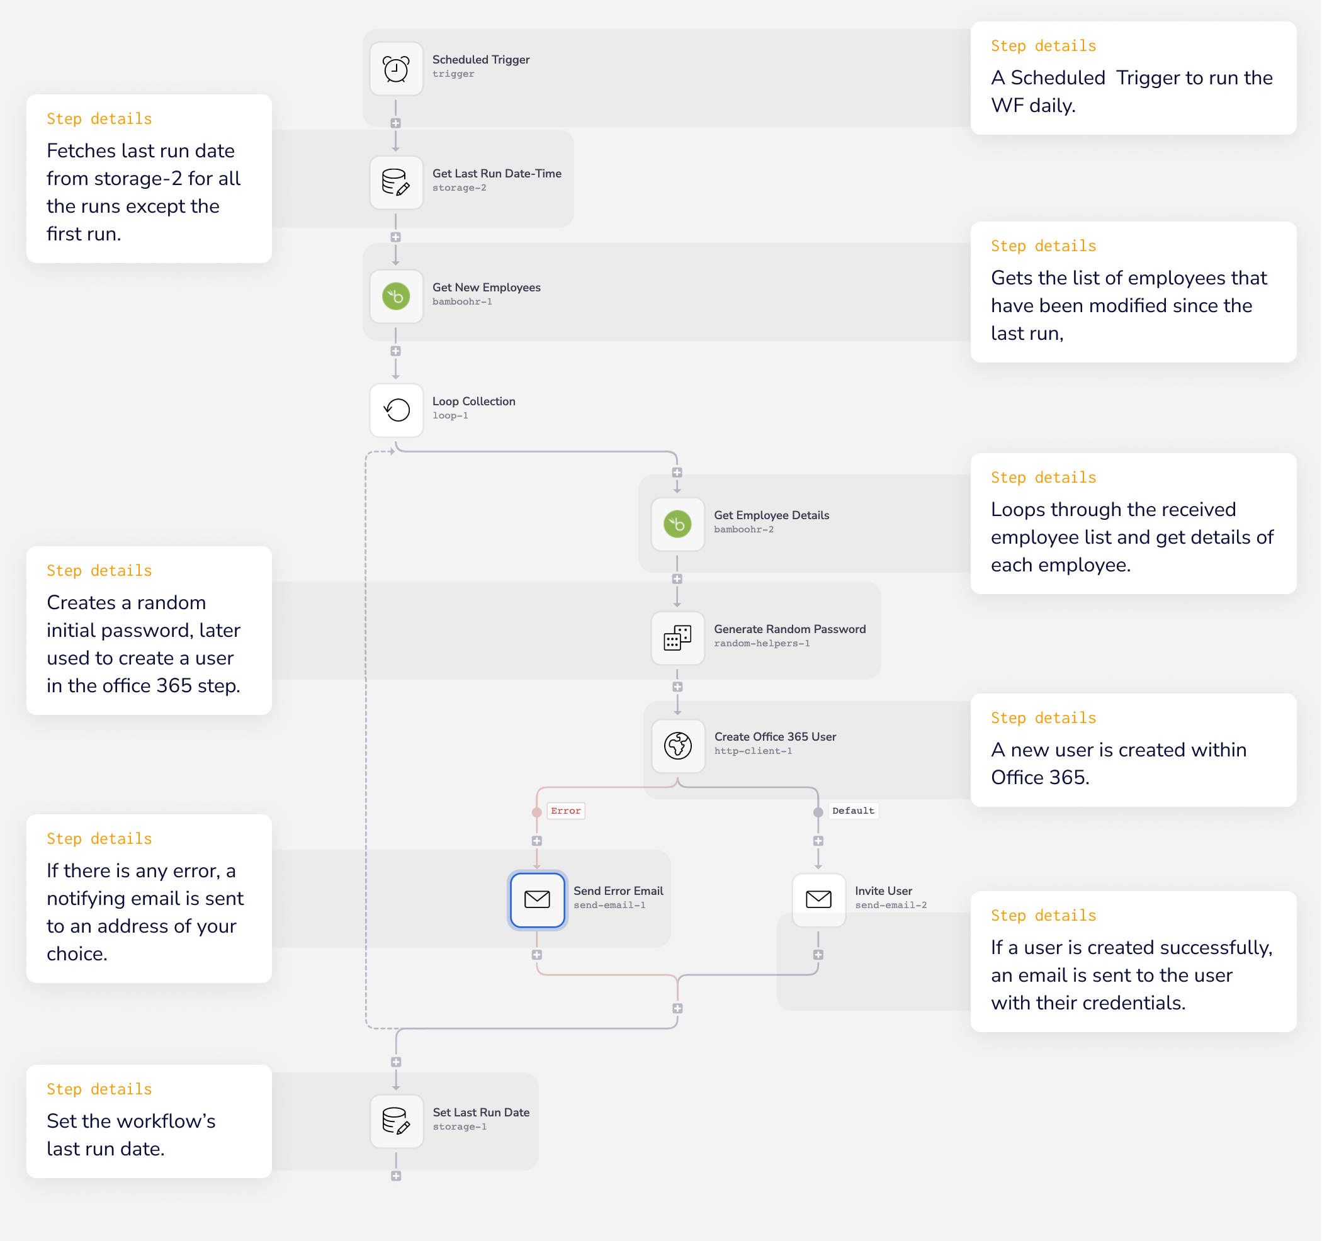Add step below Invite User plus button
1322x1241 pixels.
tap(818, 955)
